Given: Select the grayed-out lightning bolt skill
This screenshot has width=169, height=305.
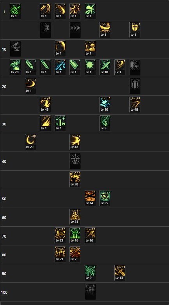Looking at the screenshot, I should point(15,49).
